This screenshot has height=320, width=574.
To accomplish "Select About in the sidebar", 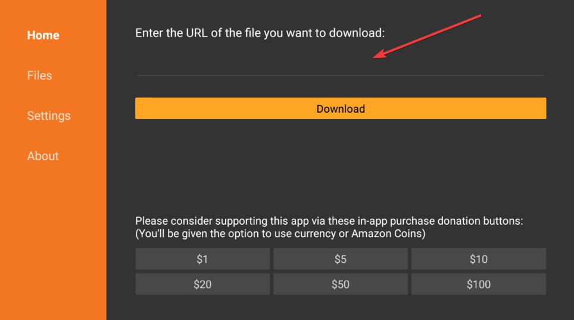I will (43, 156).
